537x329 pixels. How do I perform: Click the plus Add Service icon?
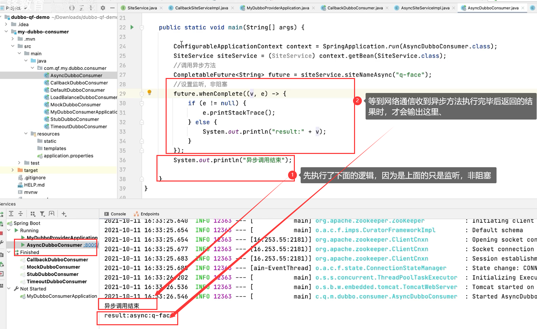(64, 214)
